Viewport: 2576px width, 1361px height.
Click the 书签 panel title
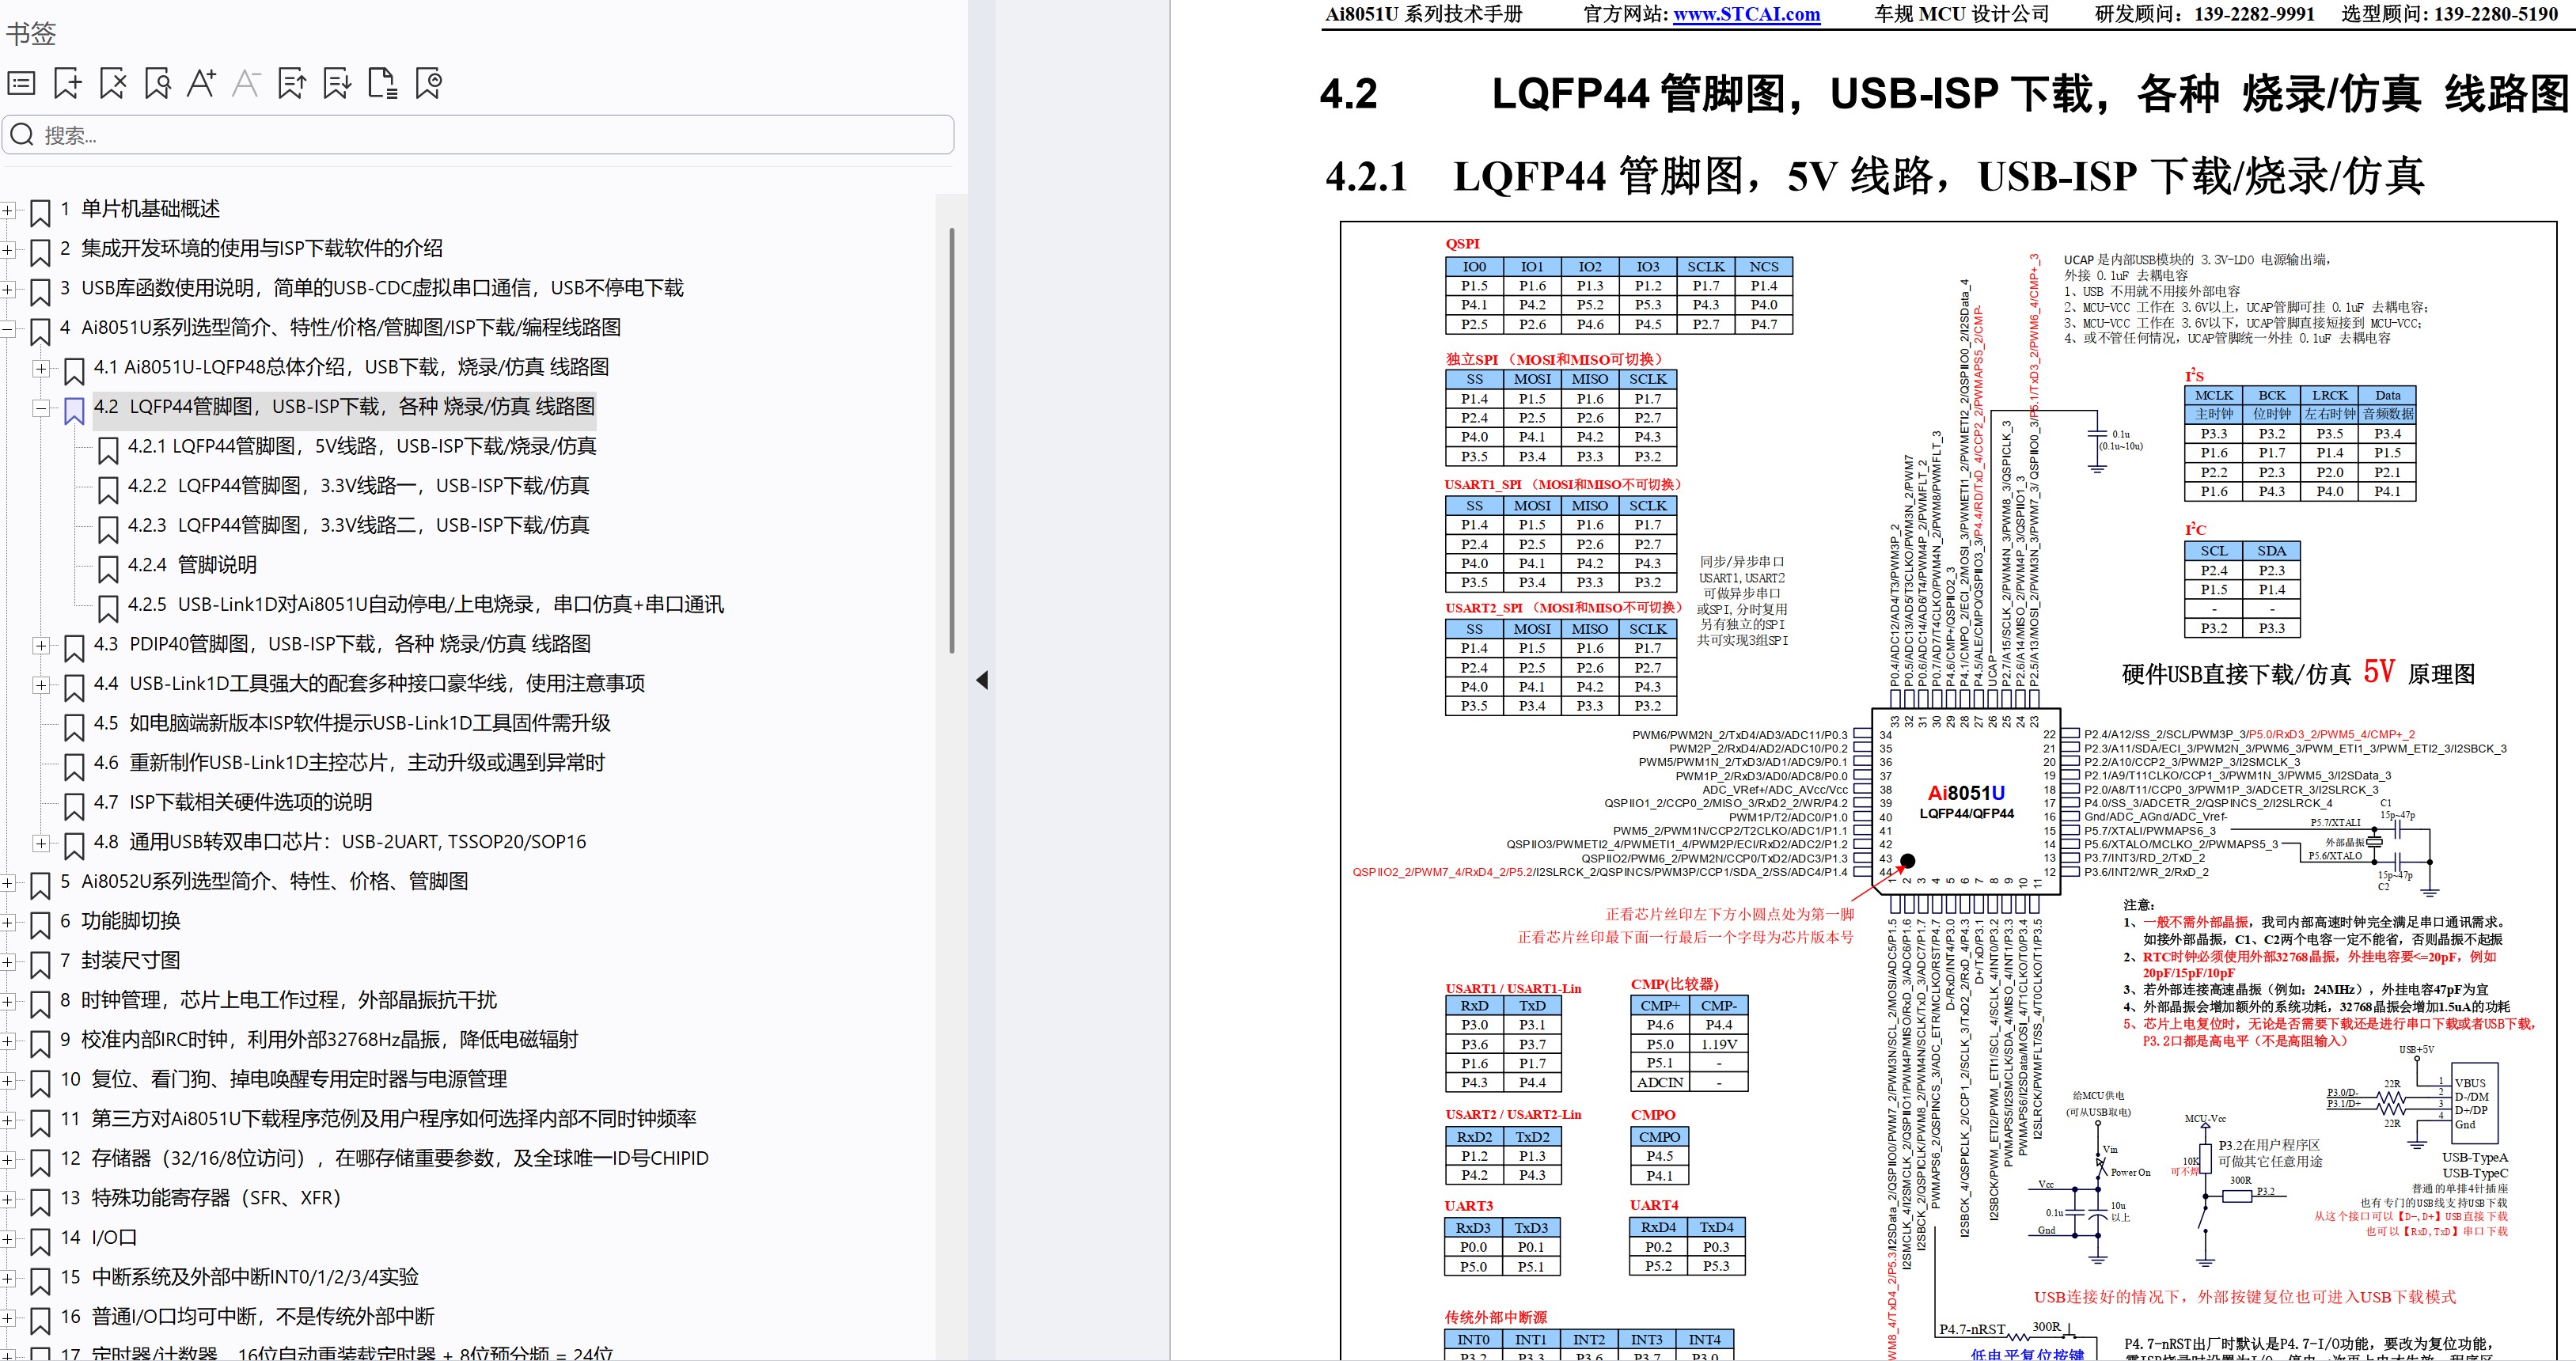pos(31,34)
